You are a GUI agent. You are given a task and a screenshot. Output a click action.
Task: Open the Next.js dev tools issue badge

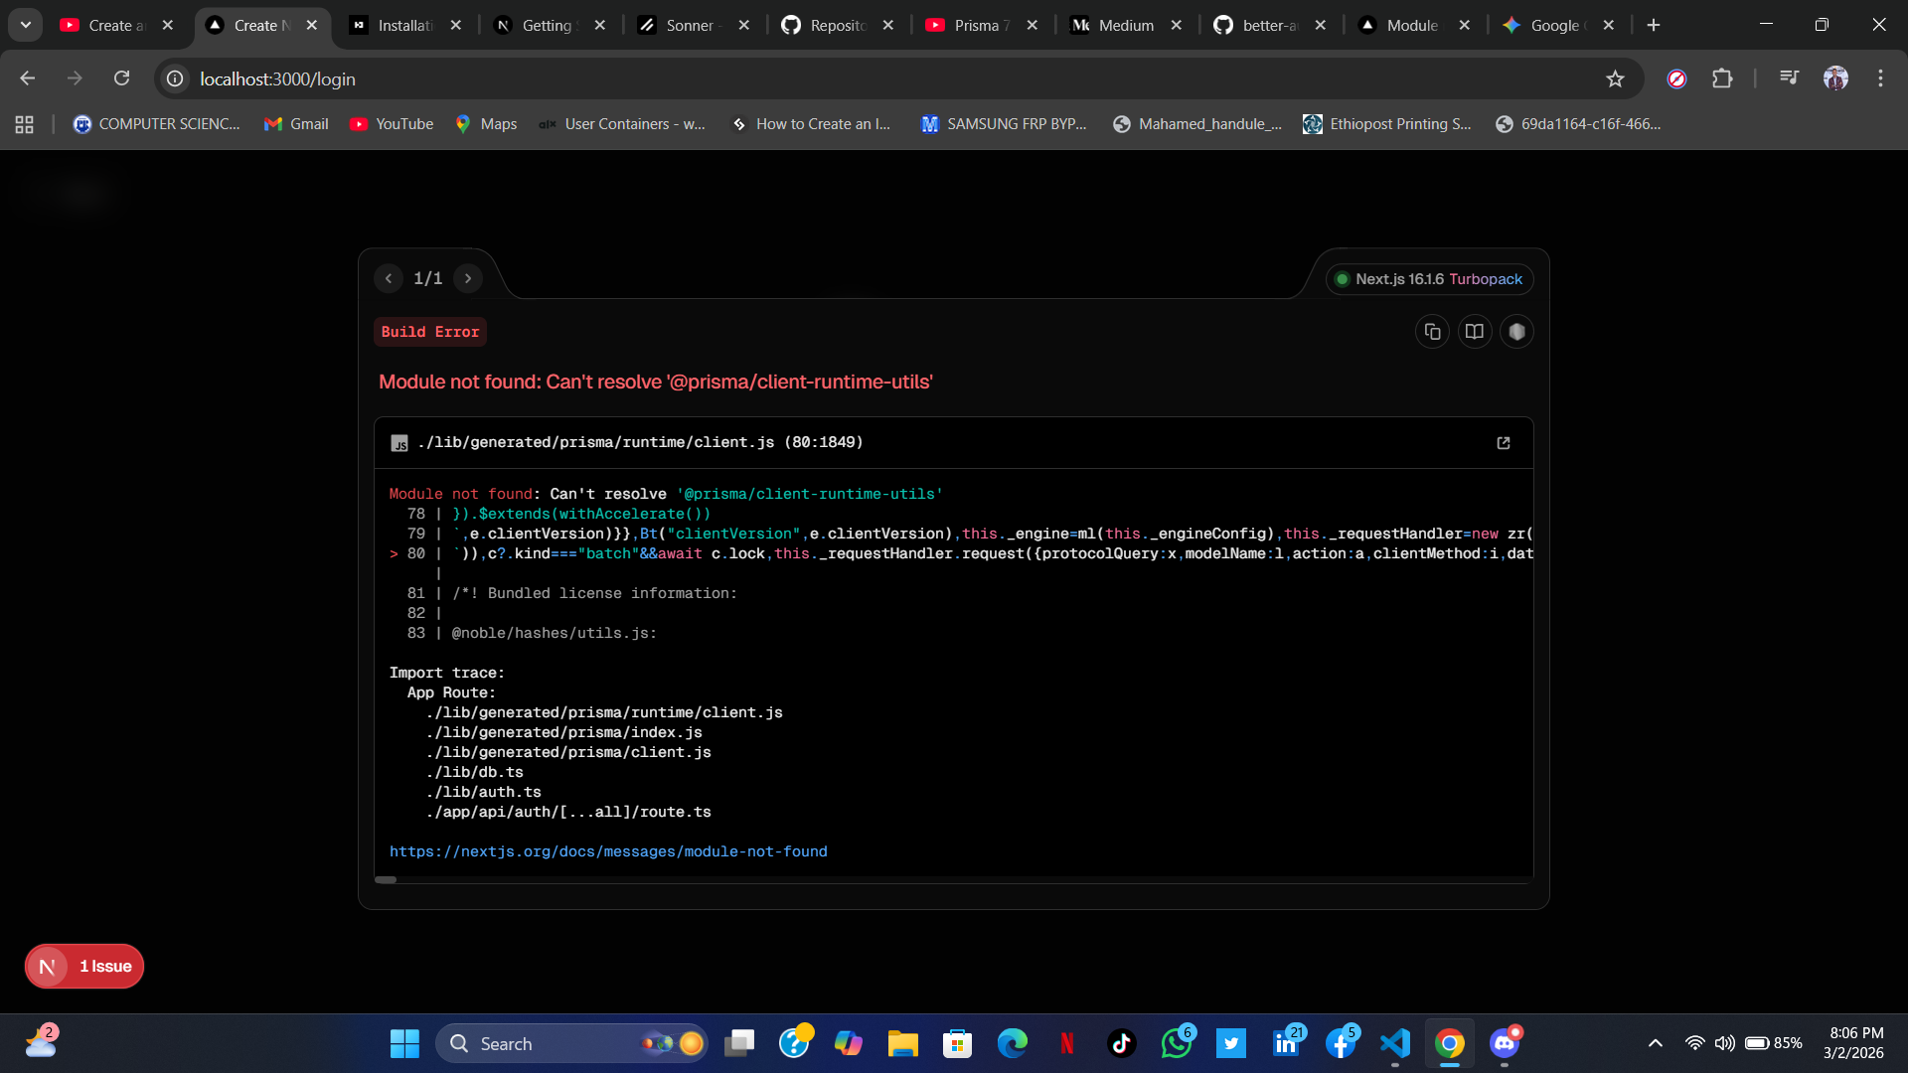(x=83, y=965)
